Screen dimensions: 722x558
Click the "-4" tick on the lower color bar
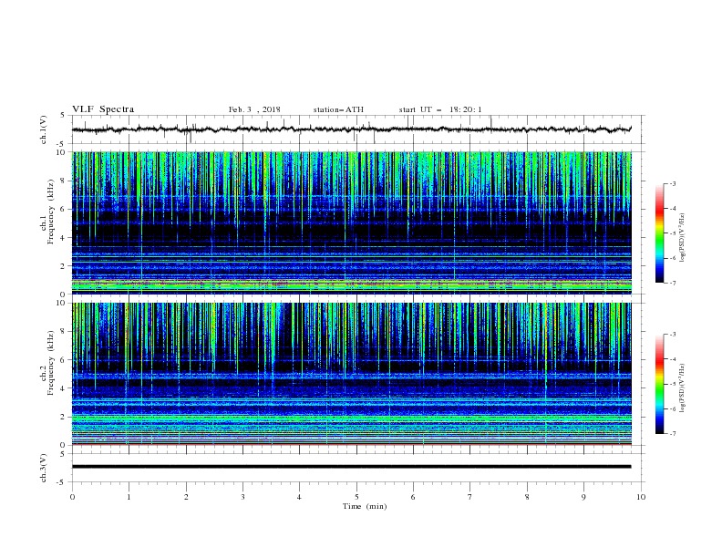[672, 359]
